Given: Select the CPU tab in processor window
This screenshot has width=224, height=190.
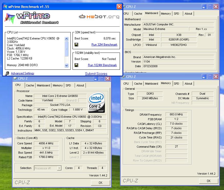Looking at the screenshot, I should coord(18,85).
